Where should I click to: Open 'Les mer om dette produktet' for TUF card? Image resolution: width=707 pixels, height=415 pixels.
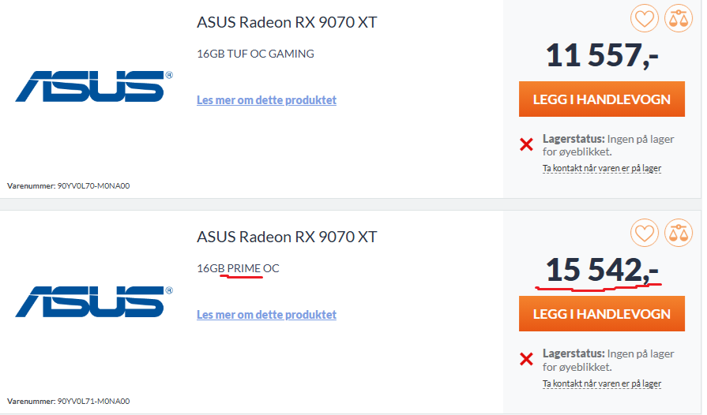(266, 100)
